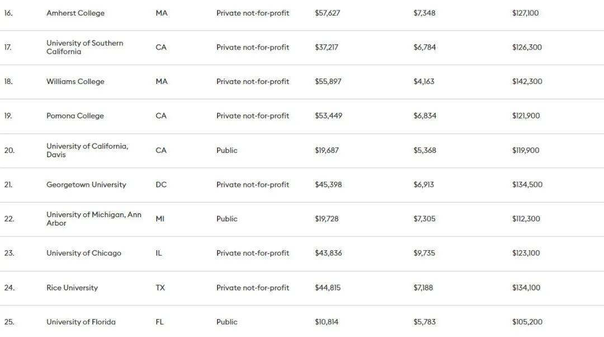This screenshot has height=337, width=604.
Task: Open University of California, Davis entry
Action: click(87, 150)
